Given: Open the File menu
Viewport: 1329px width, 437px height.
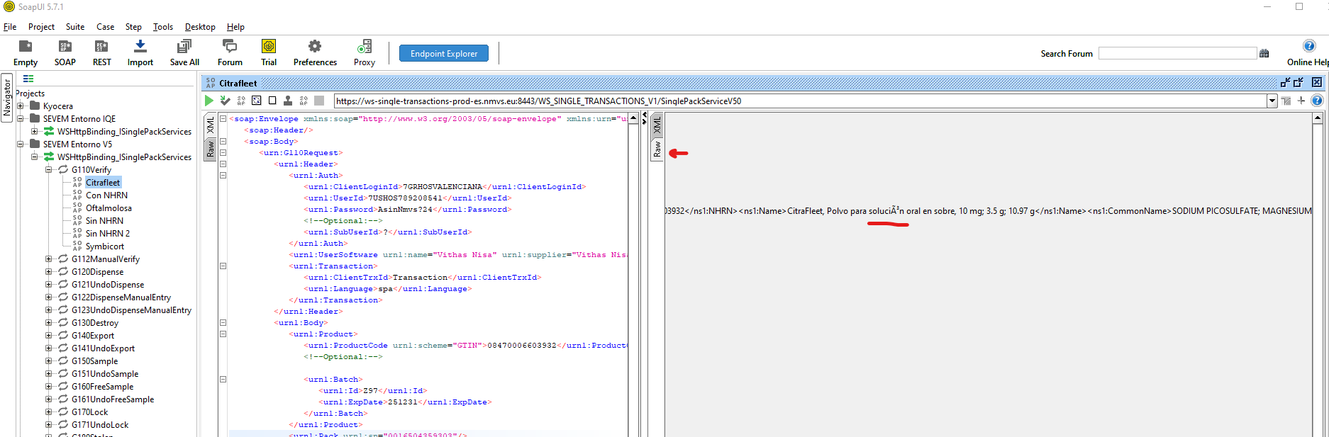Looking at the screenshot, I should (10, 27).
